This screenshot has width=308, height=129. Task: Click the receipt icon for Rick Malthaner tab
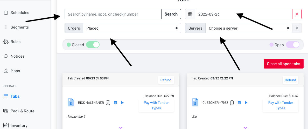pos(71,102)
